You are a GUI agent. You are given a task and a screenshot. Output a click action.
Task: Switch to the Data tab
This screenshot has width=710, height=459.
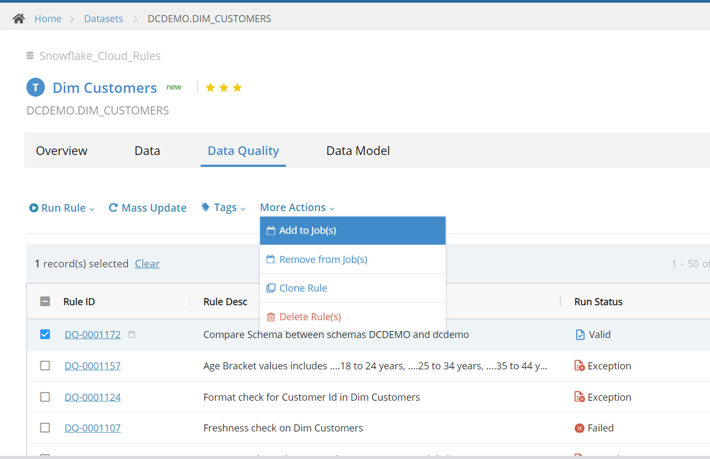[x=147, y=151]
